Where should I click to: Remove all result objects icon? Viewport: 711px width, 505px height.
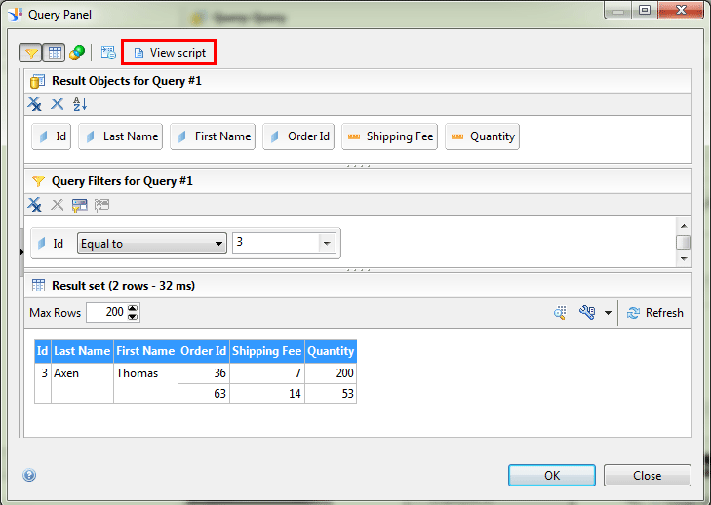[x=34, y=104]
